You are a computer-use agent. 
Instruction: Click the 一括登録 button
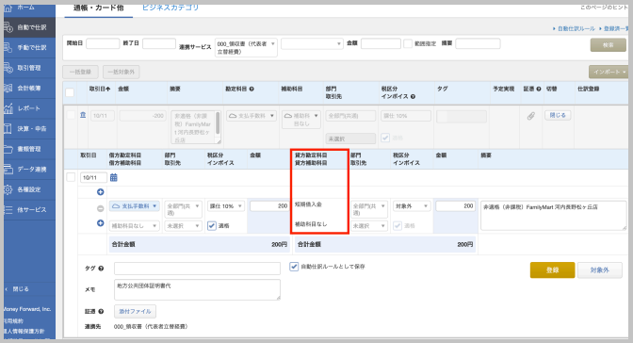[x=80, y=72]
